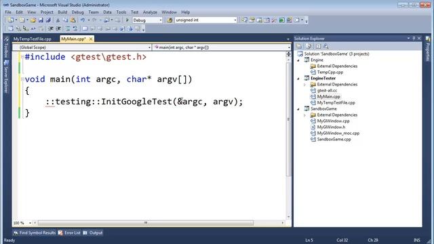Click the Decrease Indent icon
The height and width of the screenshot is (244, 434).
point(51,28)
